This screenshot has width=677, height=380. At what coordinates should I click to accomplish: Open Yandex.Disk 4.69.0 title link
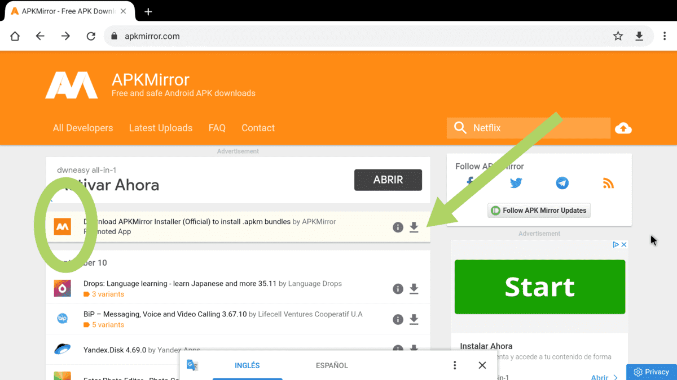115,350
